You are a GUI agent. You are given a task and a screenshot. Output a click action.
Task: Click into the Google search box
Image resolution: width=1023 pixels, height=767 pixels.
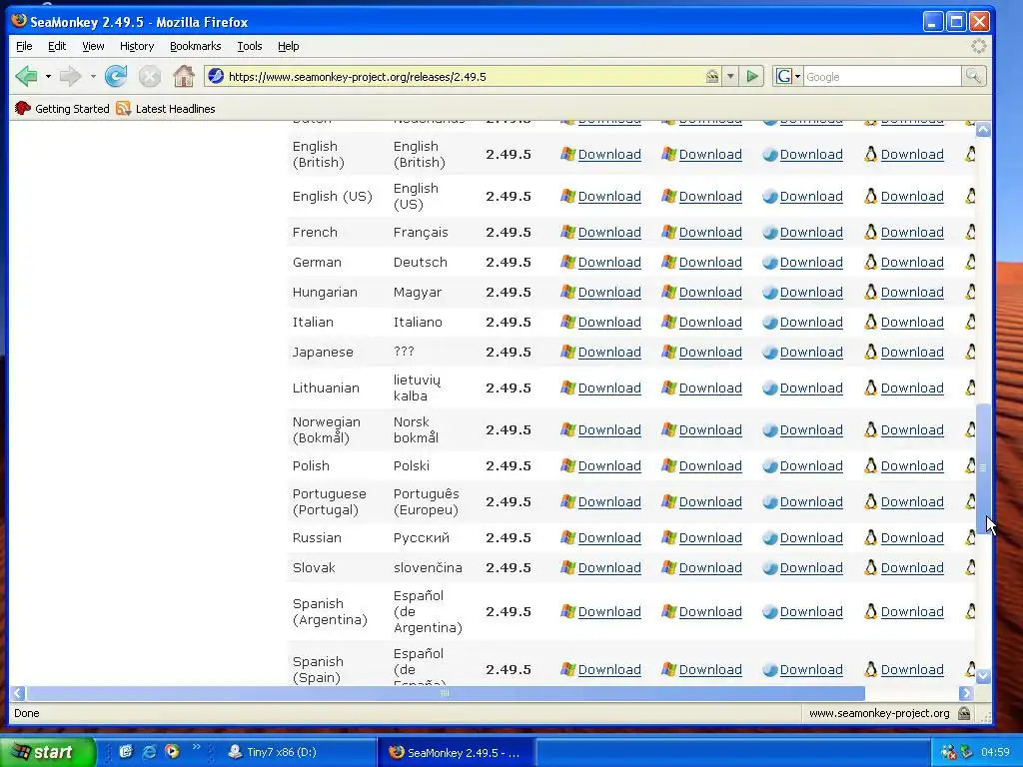(x=882, y=76)
